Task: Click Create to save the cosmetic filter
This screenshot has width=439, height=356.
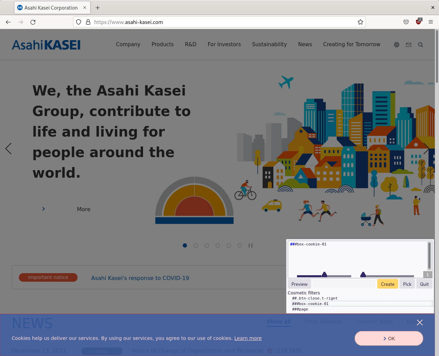Action: pyautogui.click(x=387, y=284)
